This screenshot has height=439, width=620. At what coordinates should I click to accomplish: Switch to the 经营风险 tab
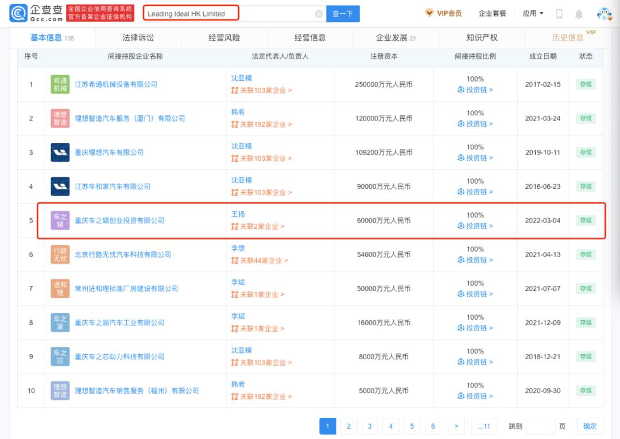(224, 37)
